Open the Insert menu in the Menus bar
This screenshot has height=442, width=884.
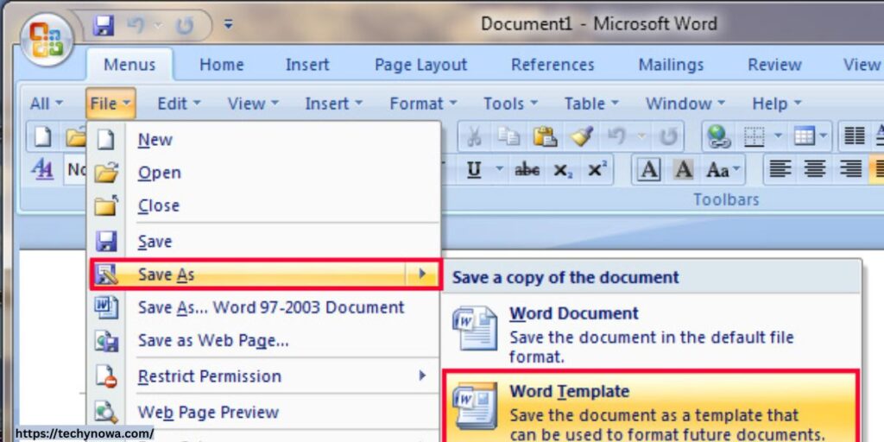click(334, 104)
